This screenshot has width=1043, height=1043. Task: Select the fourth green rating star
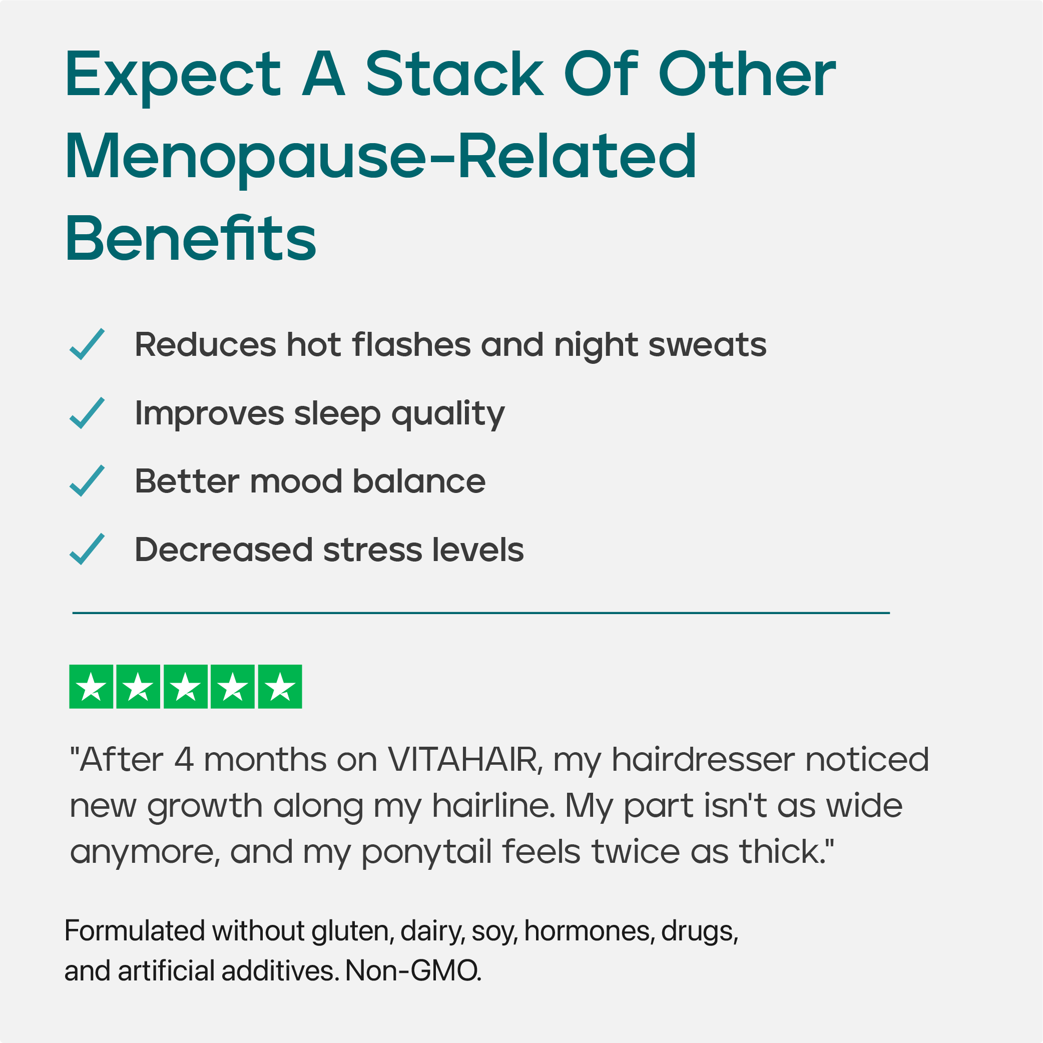coord(233,687)
